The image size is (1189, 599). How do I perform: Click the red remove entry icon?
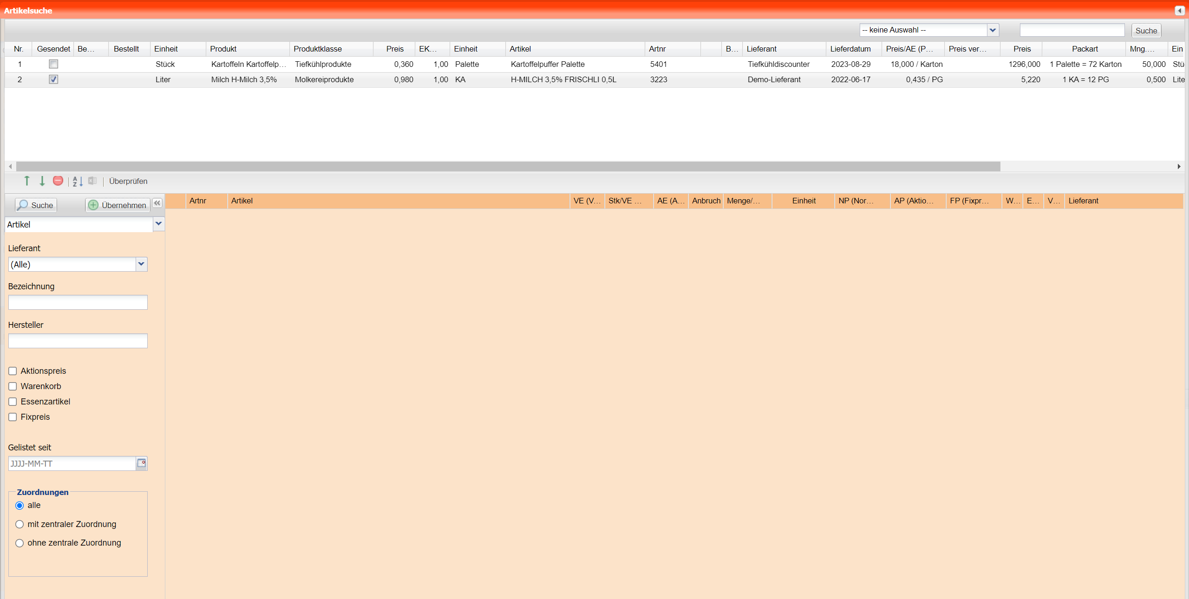coord(58,181)
